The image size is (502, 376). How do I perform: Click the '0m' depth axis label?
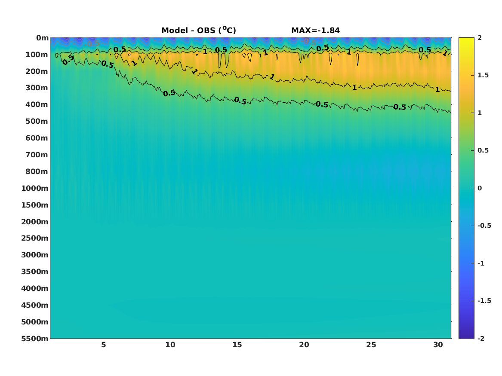pyautogui.click(x=42, y=38)
